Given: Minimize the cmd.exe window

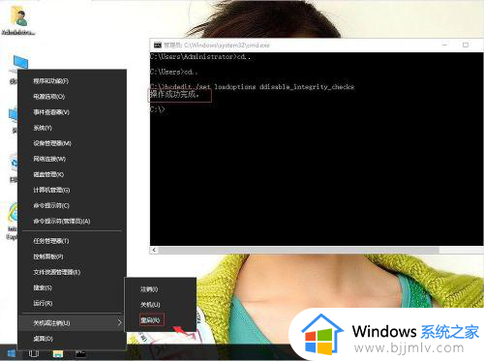Looking at the screenshot, I should (444, 45).
